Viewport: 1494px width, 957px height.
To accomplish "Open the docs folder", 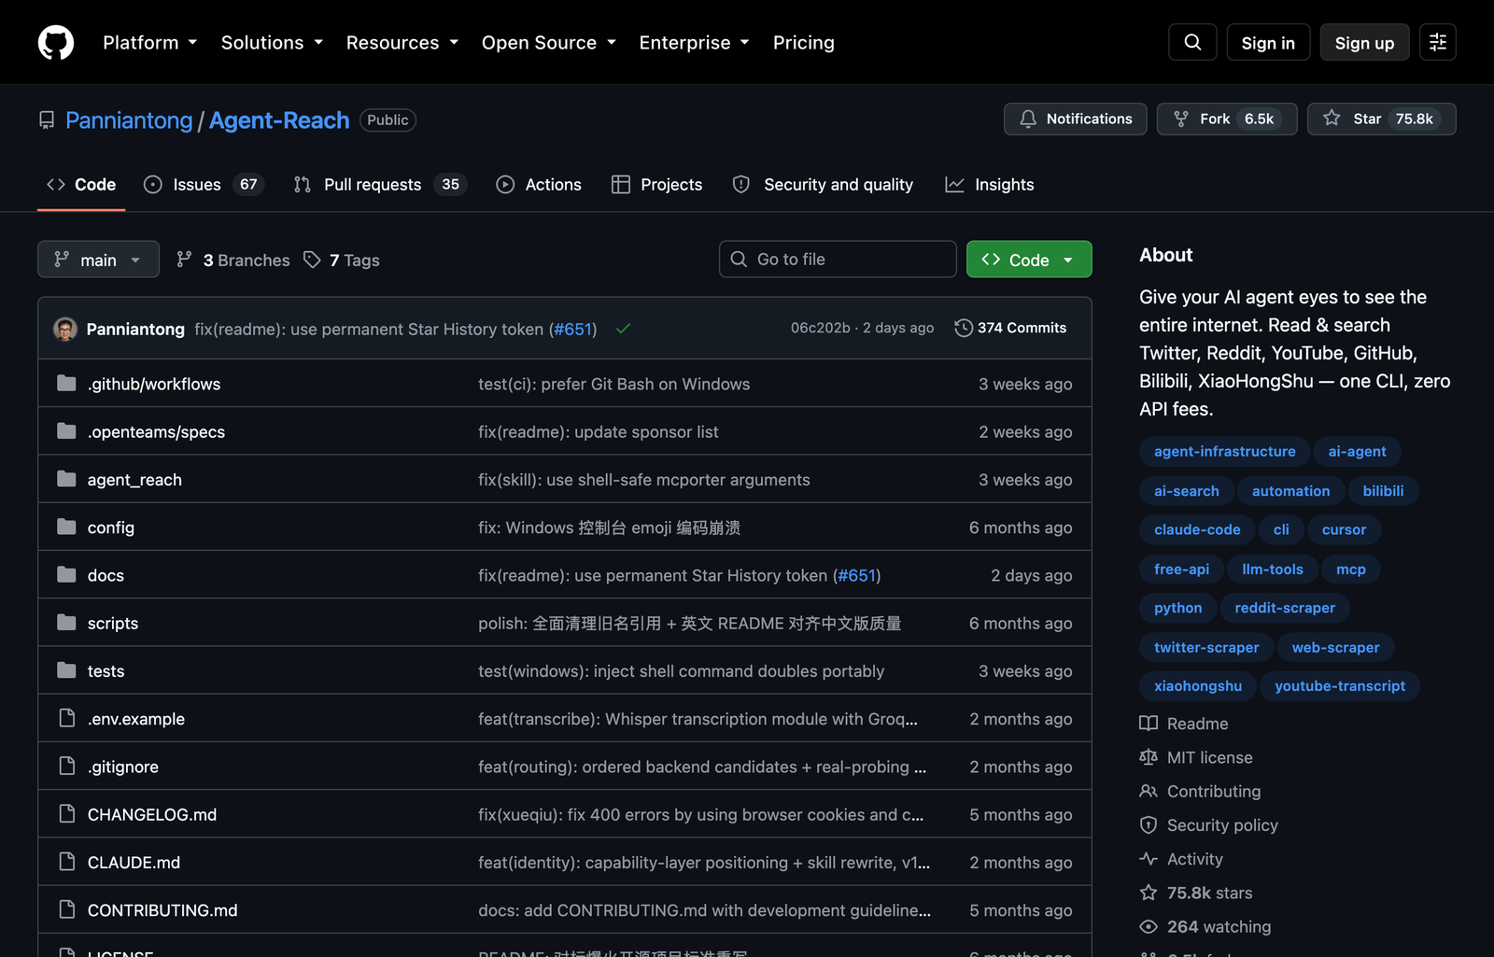I will 106,575.
